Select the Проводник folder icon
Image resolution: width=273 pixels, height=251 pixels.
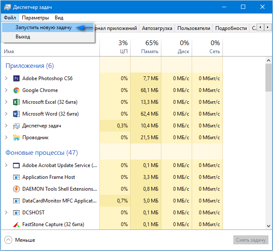(x=16, y=138)
